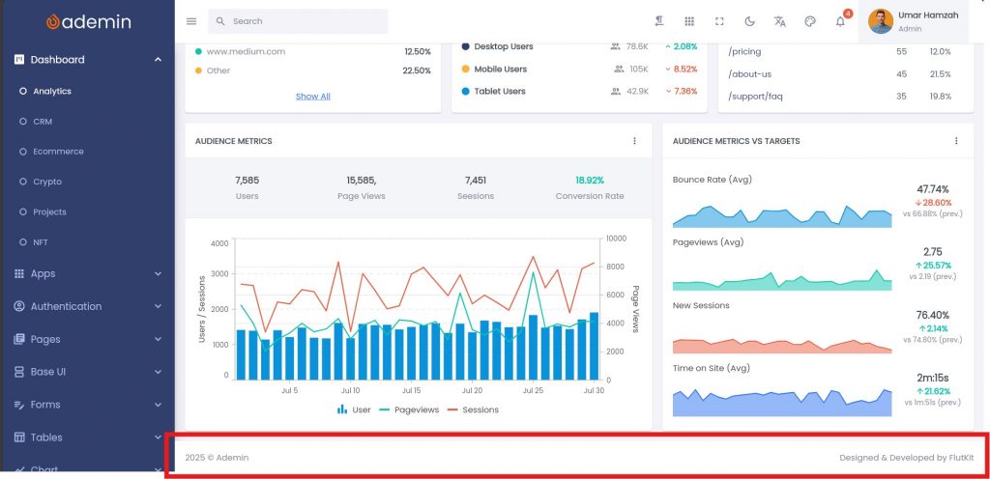
Task: Expand the Apps sidebar menu
Action: click(87, 273)
